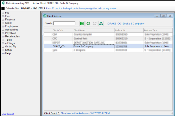This screenshot has height=116, width=175.
Task: Click the Drake Accounting 2023 title bar logo
Action: (x=4, y=3)
